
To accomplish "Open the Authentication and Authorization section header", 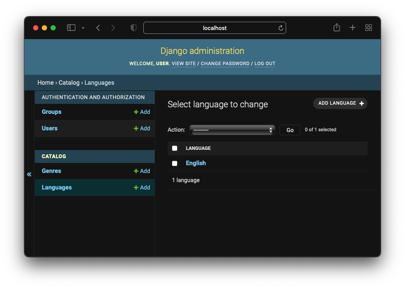I will pyautogui.click(x=93, y=97).
